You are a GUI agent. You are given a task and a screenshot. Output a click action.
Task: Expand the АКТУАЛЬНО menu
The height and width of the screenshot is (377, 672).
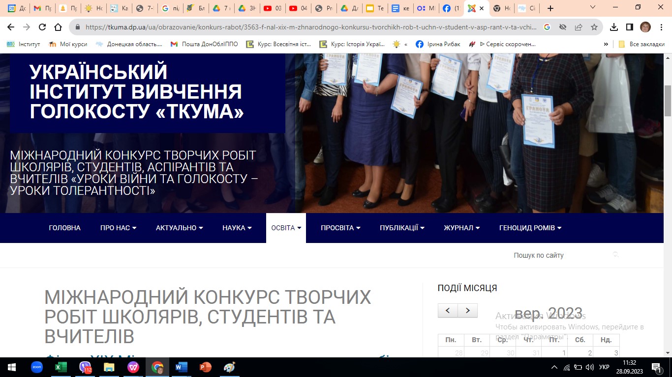[x=179, y=228]
